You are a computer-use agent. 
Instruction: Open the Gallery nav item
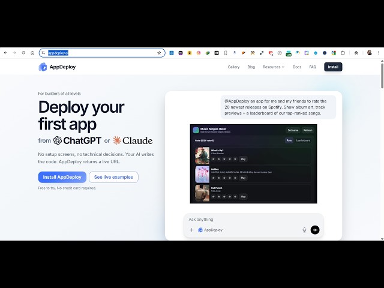coord(233,67)
